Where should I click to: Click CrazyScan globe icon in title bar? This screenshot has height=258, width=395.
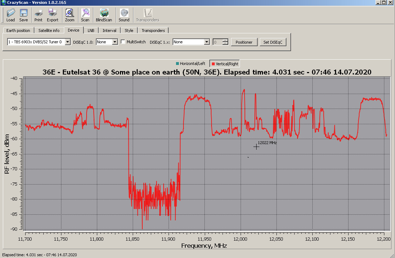coord(4,2)
